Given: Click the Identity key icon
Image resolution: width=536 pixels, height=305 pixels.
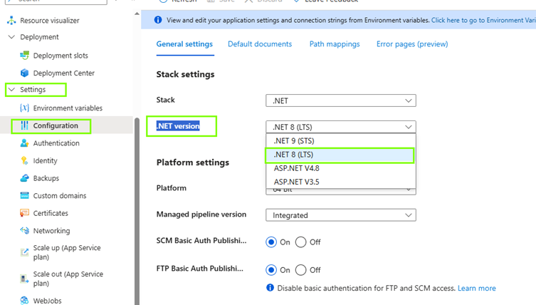Looking at the screenshot, I should click(x=25, y=160).
